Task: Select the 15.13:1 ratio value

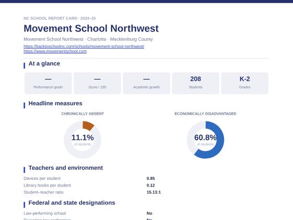Action: [x=154, y=192]
